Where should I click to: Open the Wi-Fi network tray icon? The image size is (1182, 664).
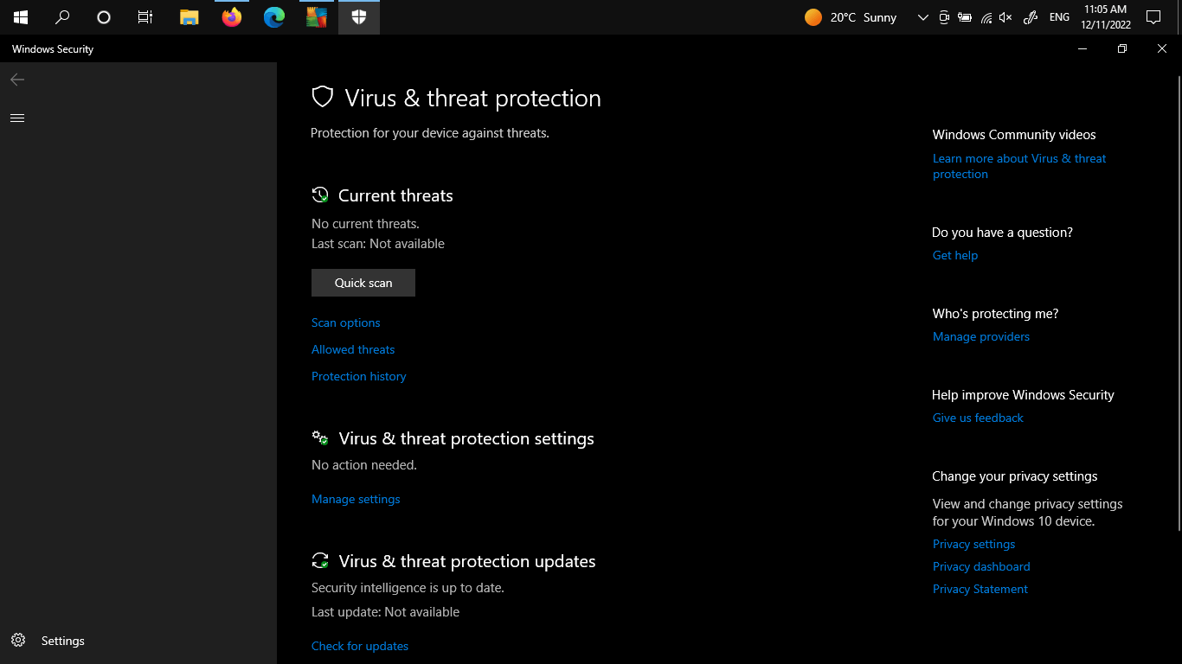(986, 17)
